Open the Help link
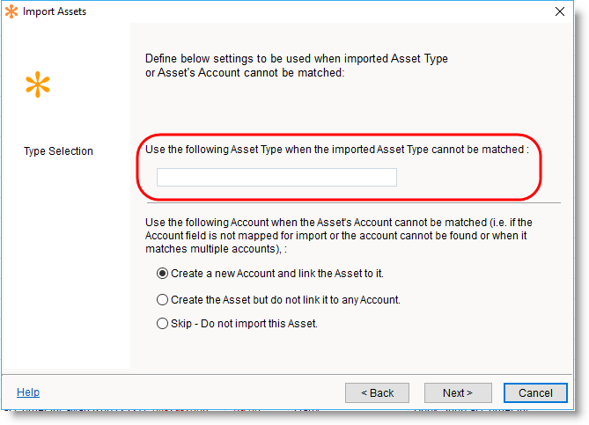Screen dimensions: 589x425 pos(28,392)
